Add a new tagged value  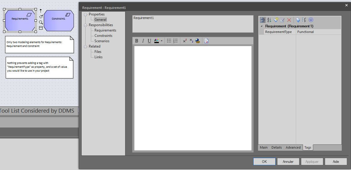click(276, 20)
